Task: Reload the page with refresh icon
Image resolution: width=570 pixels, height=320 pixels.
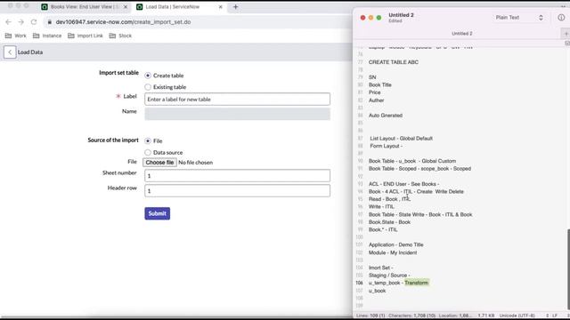Action: [34, 22]
